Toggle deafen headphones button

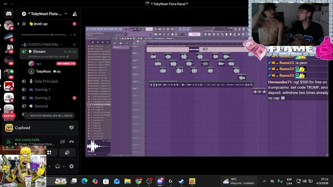click(x=57, y=166)
